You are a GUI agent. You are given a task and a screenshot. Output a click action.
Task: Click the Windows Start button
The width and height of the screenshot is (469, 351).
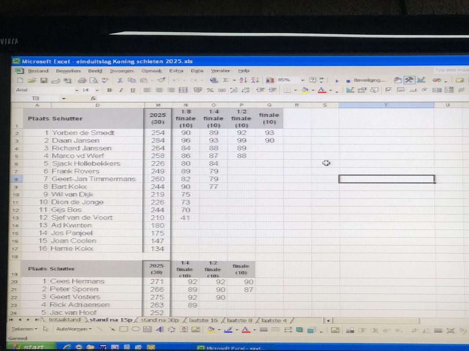coord(31,347)
